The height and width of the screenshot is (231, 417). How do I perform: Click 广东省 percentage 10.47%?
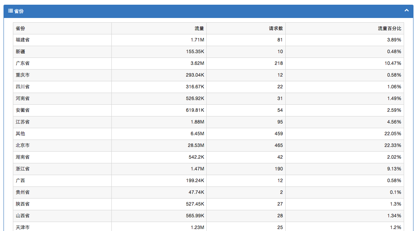coord(393,63)
